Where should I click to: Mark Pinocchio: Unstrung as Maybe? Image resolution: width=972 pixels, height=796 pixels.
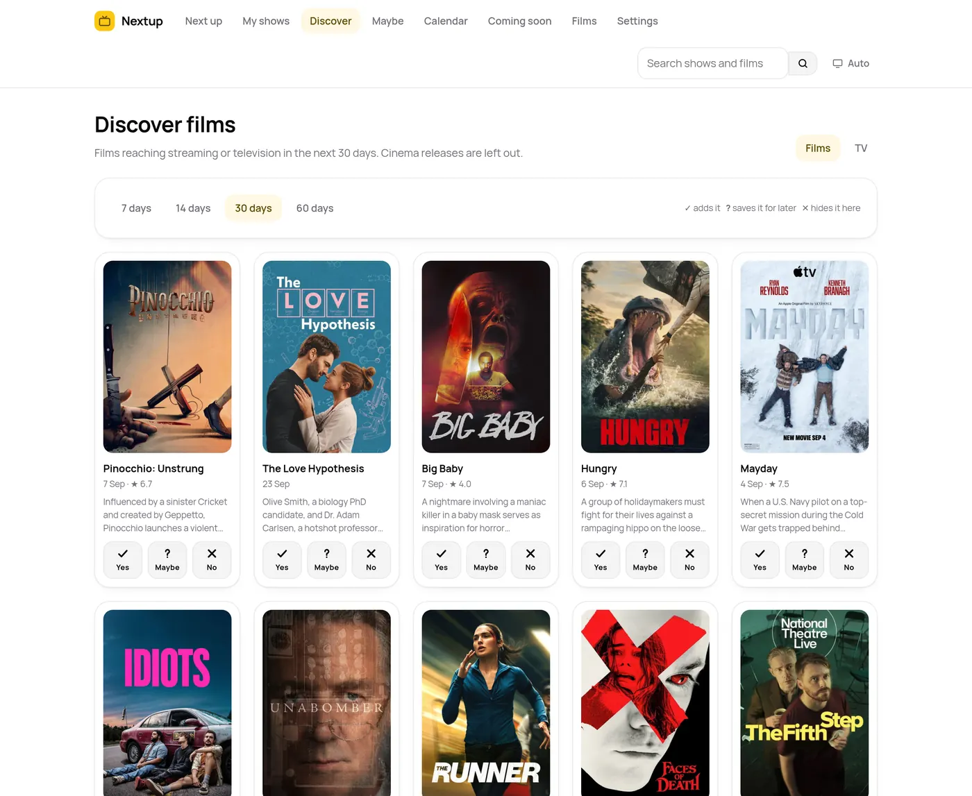coord(167,560)
